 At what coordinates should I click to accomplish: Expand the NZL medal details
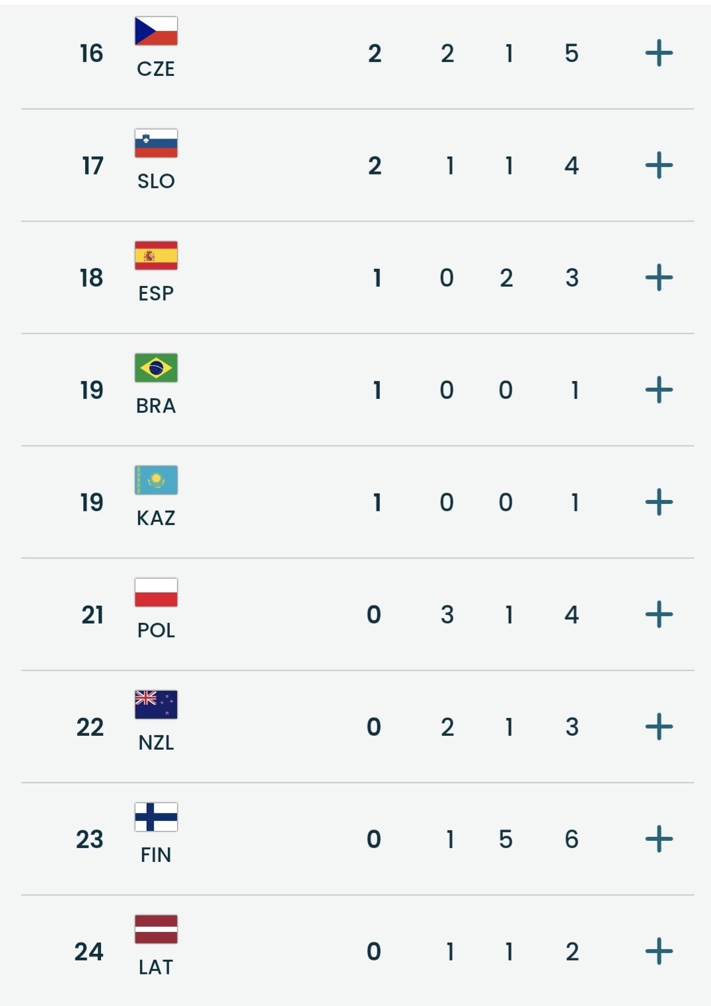659,727
